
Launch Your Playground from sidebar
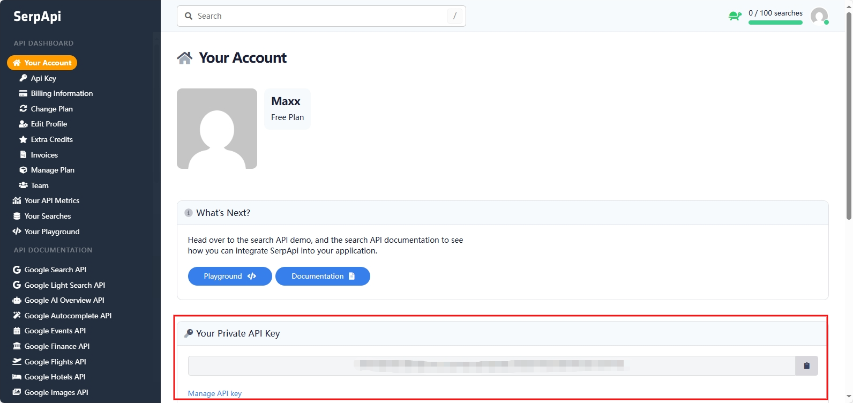click(x=51, y=232)
